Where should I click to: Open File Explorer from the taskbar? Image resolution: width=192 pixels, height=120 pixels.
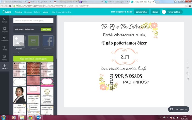[x=22, y=118]
